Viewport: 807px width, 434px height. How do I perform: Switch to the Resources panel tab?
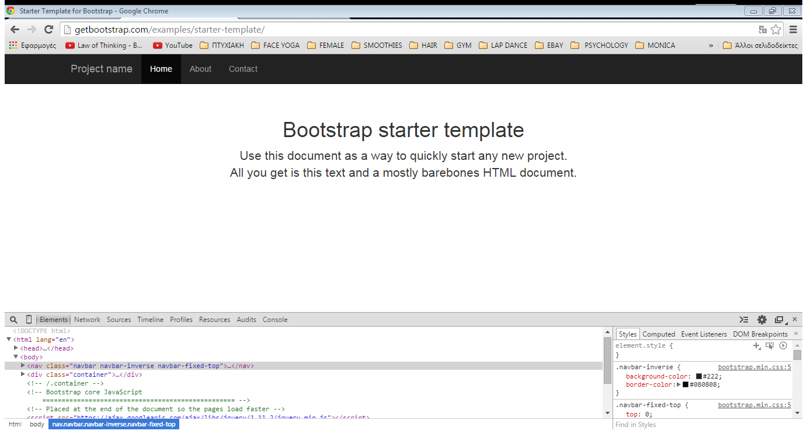point(214,320)
